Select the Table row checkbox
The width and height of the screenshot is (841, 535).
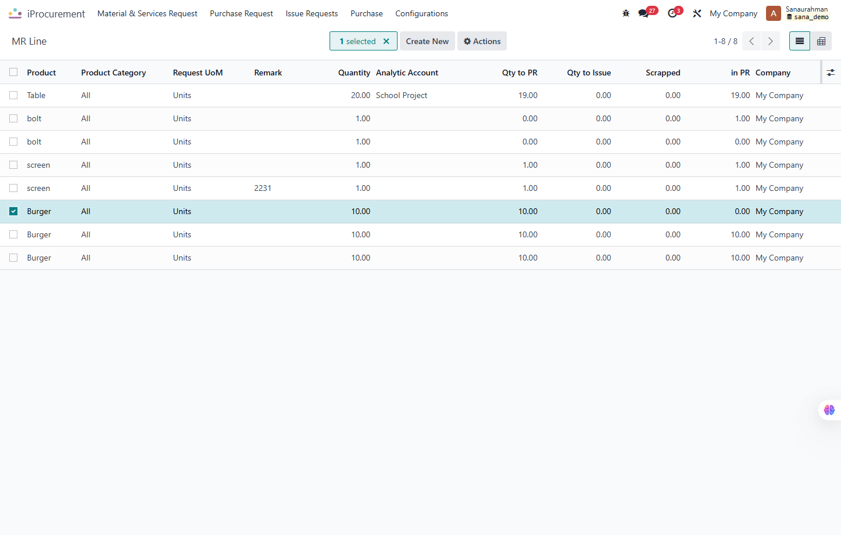coord(13,96)
